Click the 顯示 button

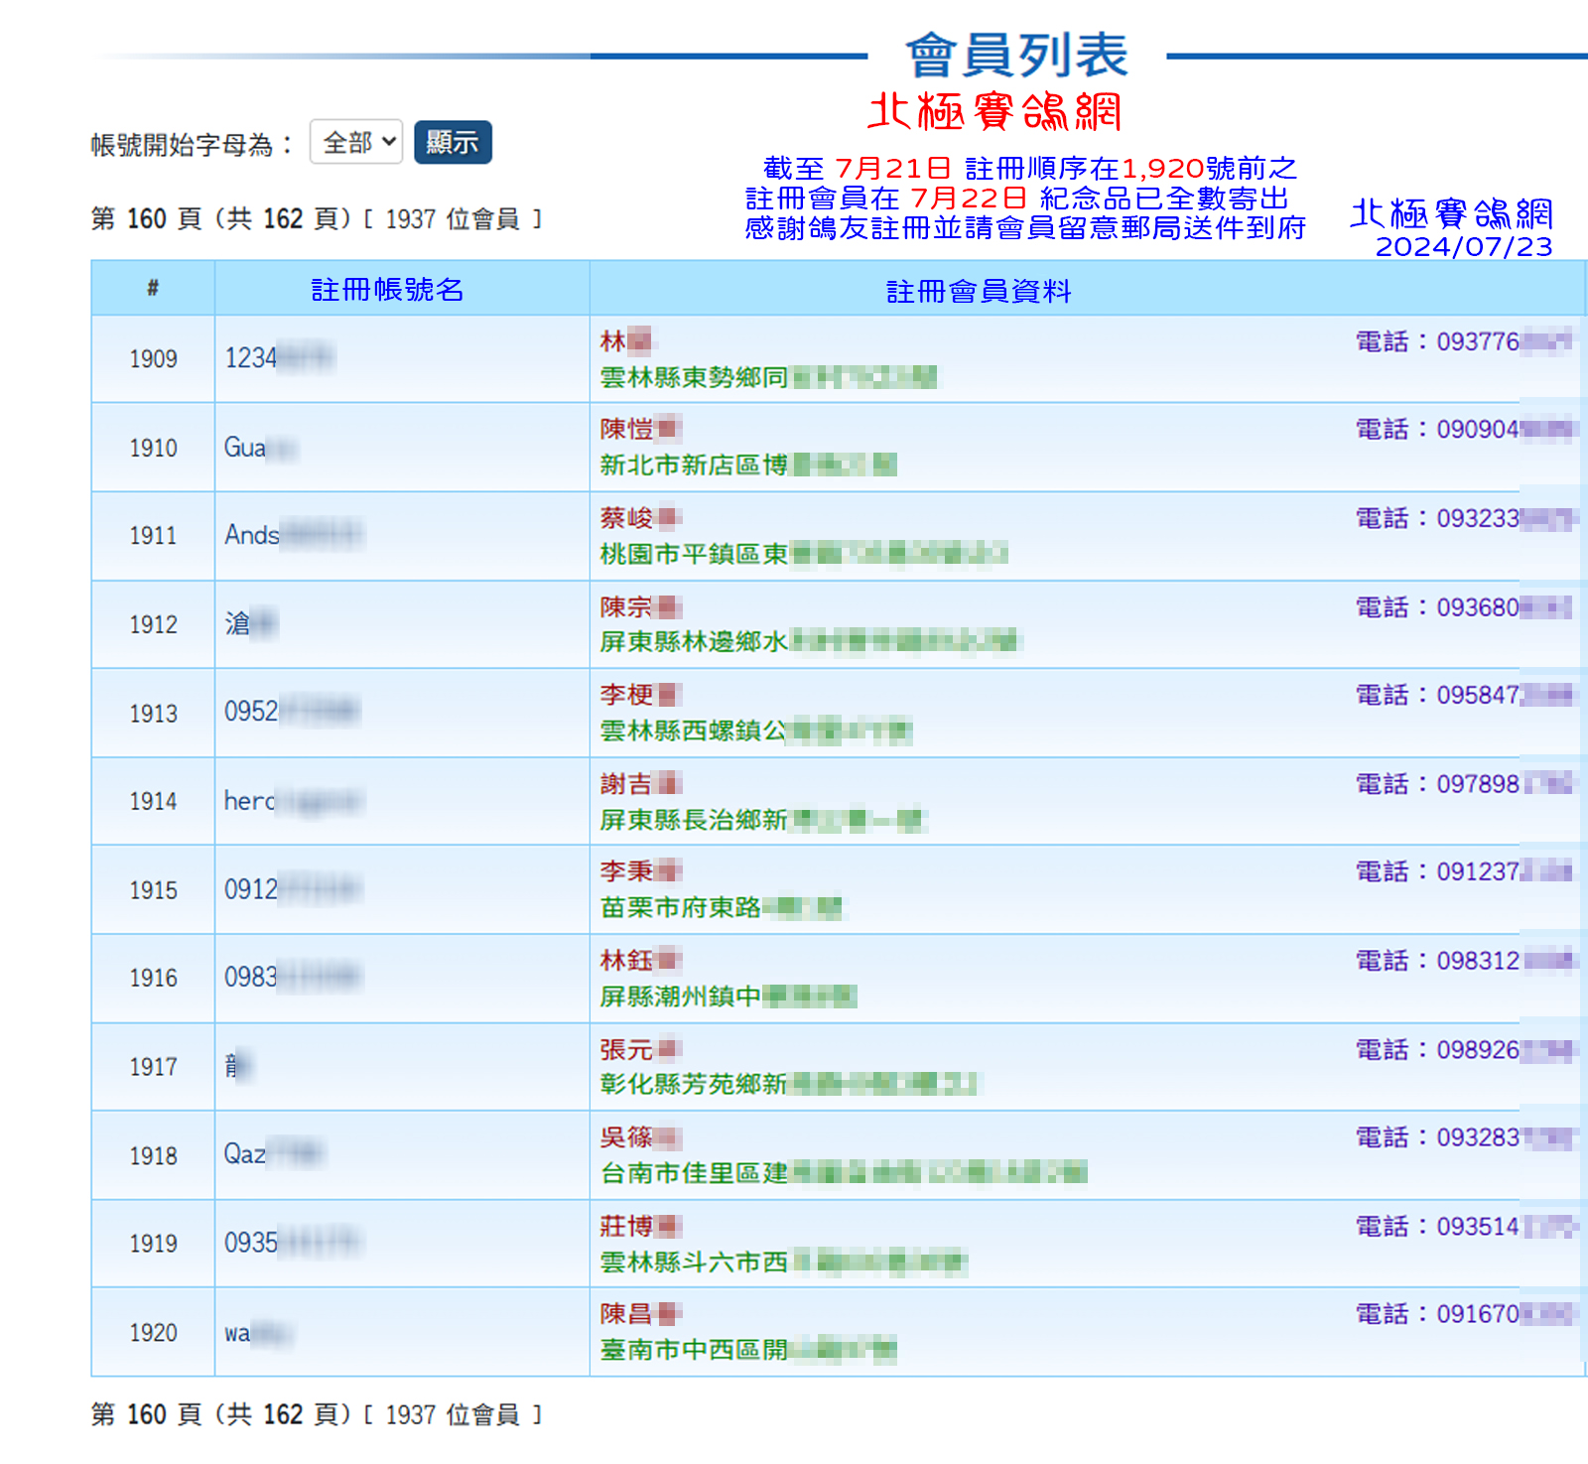click(452, 142)
